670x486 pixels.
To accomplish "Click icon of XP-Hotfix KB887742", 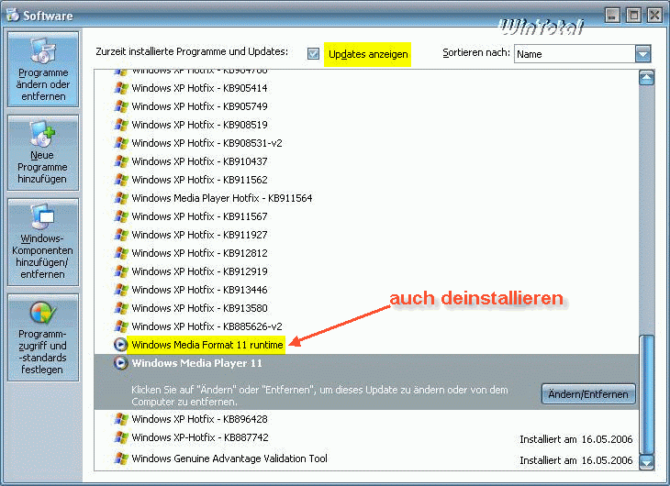I will tap(121, 437).
